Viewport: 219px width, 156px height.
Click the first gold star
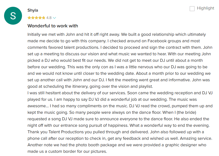29,18
